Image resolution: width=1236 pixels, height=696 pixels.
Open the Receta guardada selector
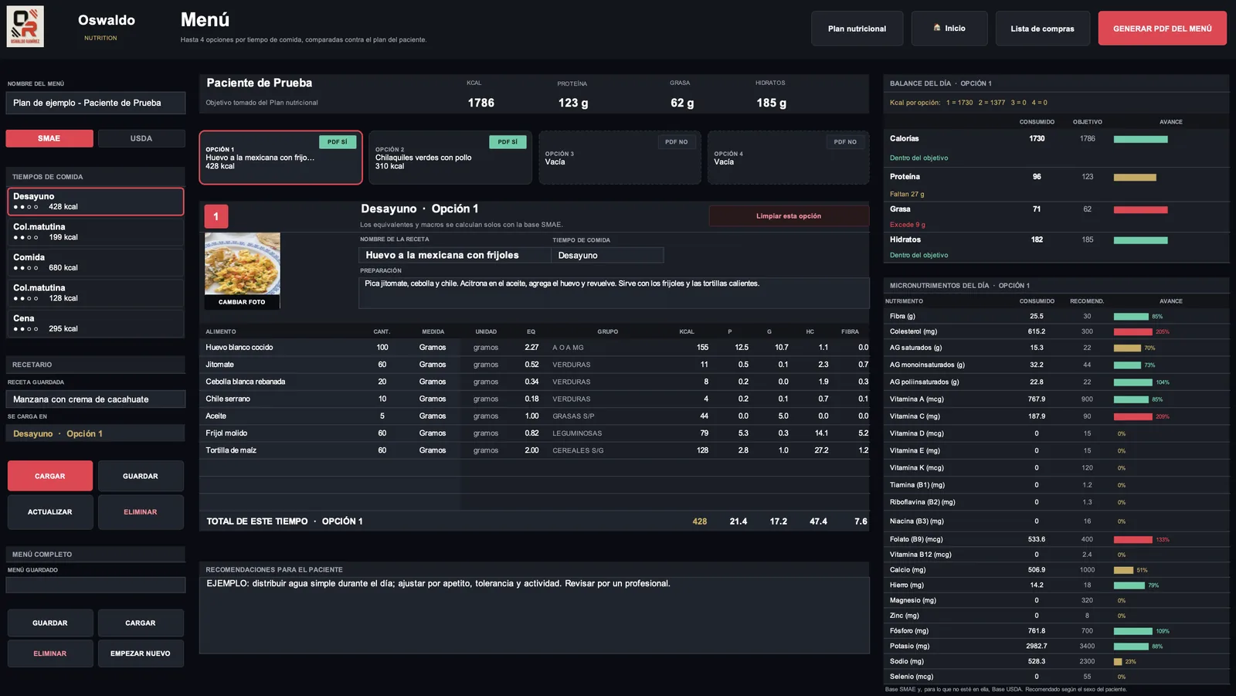pos(96,399)
